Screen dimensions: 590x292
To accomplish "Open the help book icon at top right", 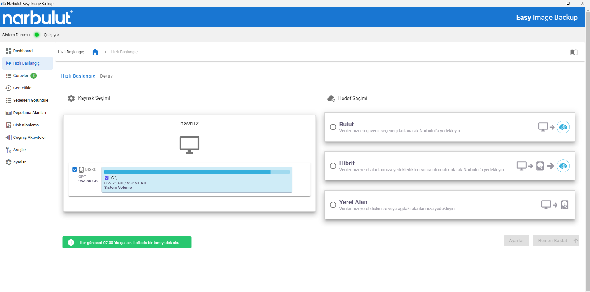I will click(574, 52).
